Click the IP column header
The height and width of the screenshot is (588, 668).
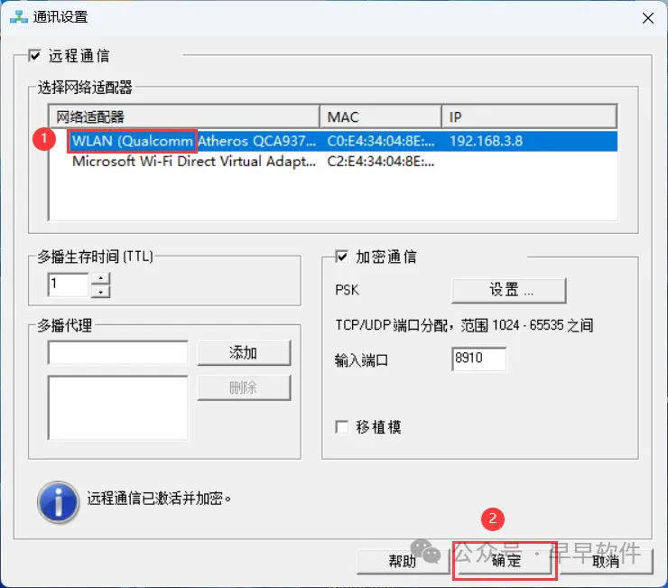pos(529,117)
